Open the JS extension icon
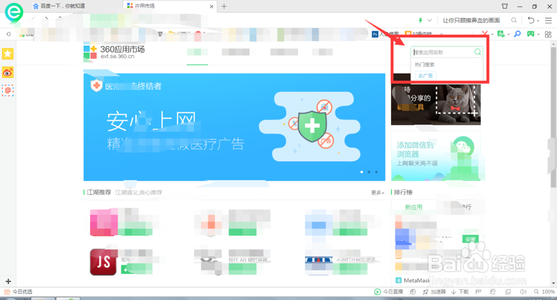The height and width of the screenshot is (300, 557). tap(103, 262)
